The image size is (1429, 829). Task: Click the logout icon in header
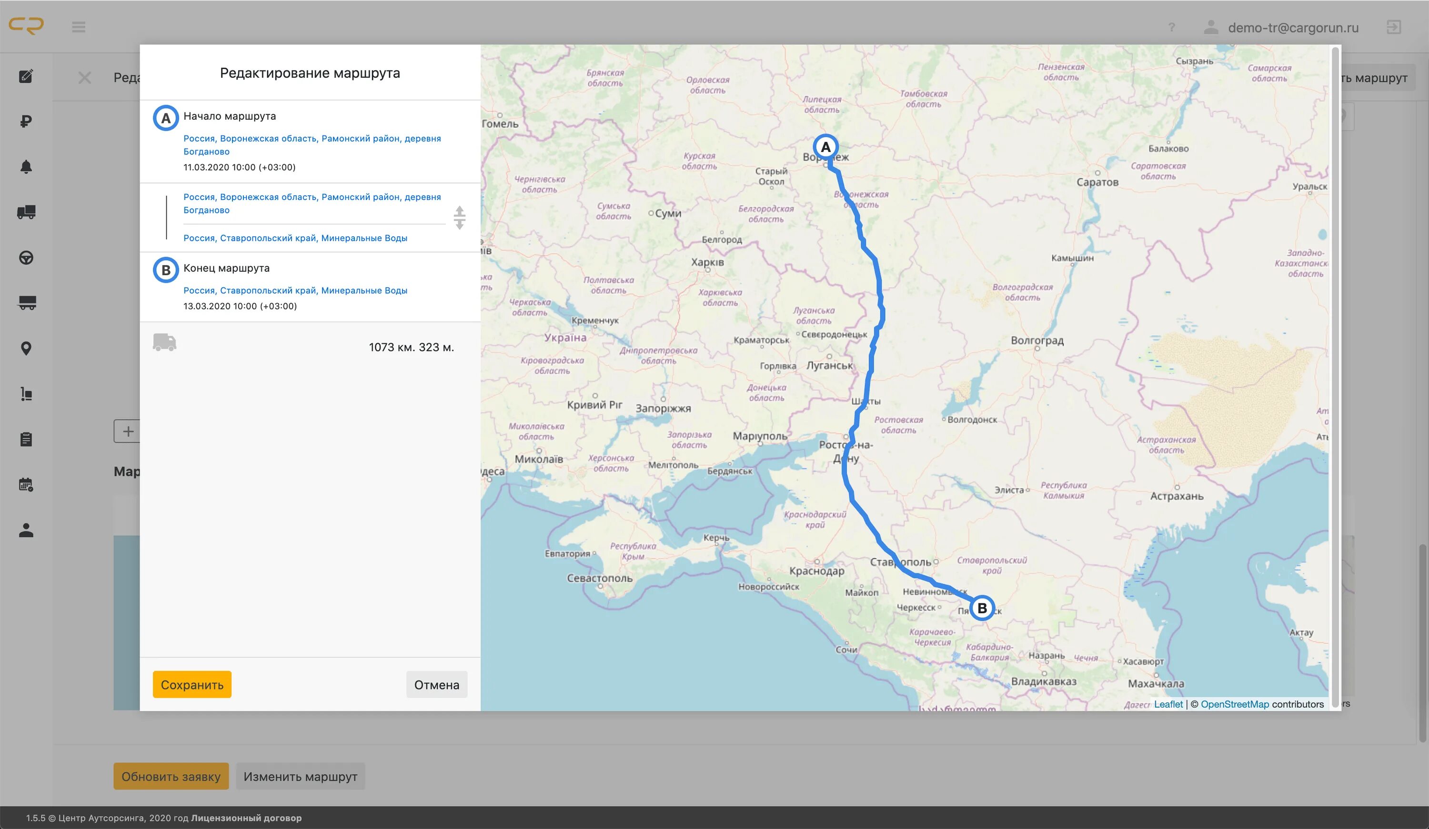[1393, 27]
